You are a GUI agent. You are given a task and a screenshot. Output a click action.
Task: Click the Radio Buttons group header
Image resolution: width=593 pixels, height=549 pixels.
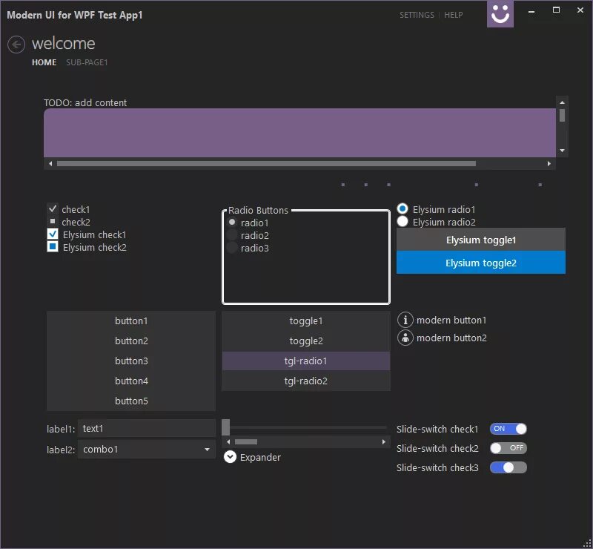click(x=258, y=210)
